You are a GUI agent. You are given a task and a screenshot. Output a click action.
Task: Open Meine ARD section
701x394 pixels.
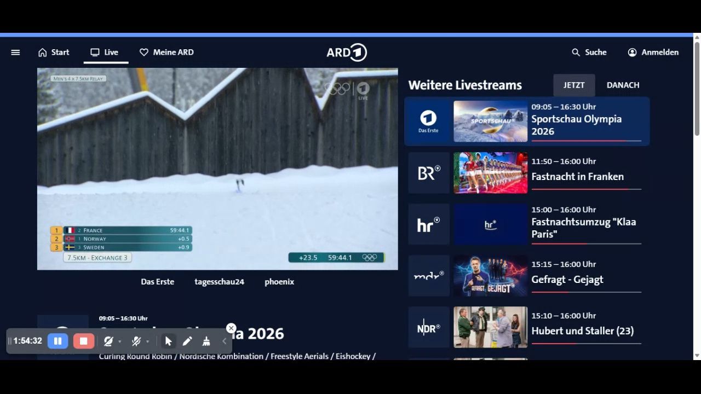tap(166, 53)
